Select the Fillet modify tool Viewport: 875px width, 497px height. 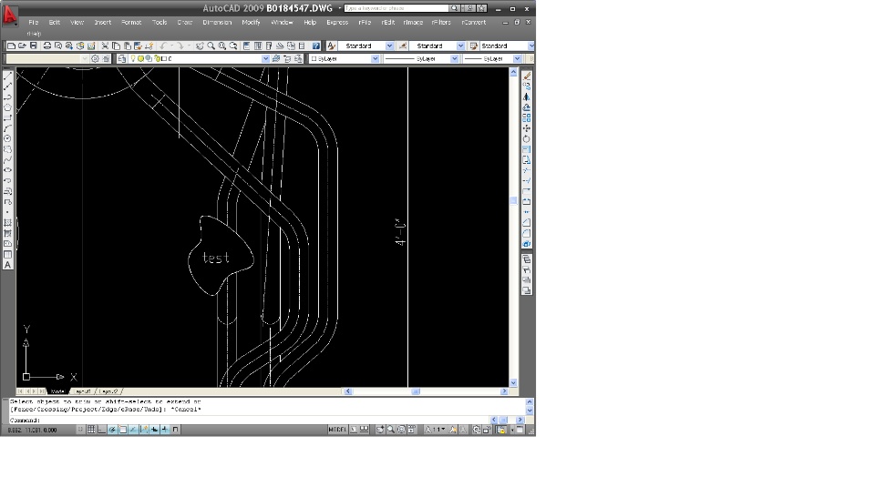527,233
